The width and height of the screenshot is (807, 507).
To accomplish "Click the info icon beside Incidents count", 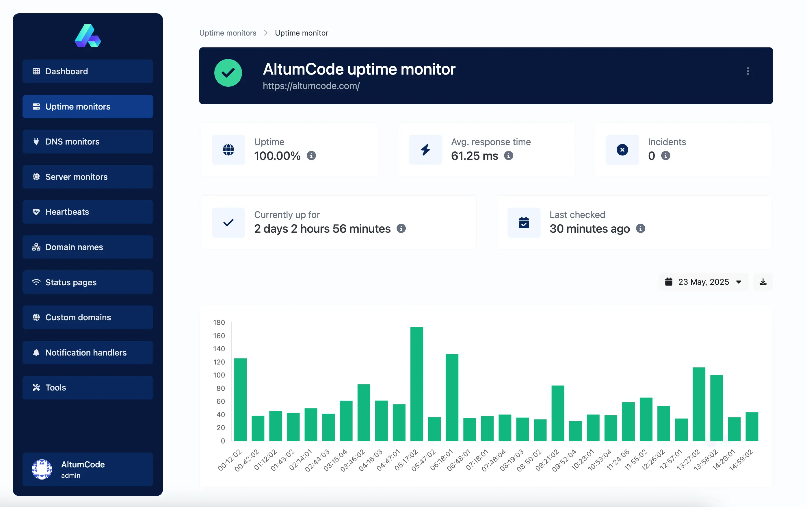I will (x=666, y=156).
